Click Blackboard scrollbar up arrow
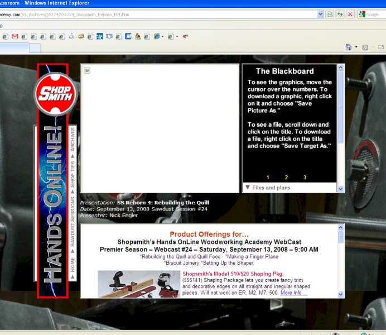The height and width of the screenshot is (335, 386). click(340, 68)
